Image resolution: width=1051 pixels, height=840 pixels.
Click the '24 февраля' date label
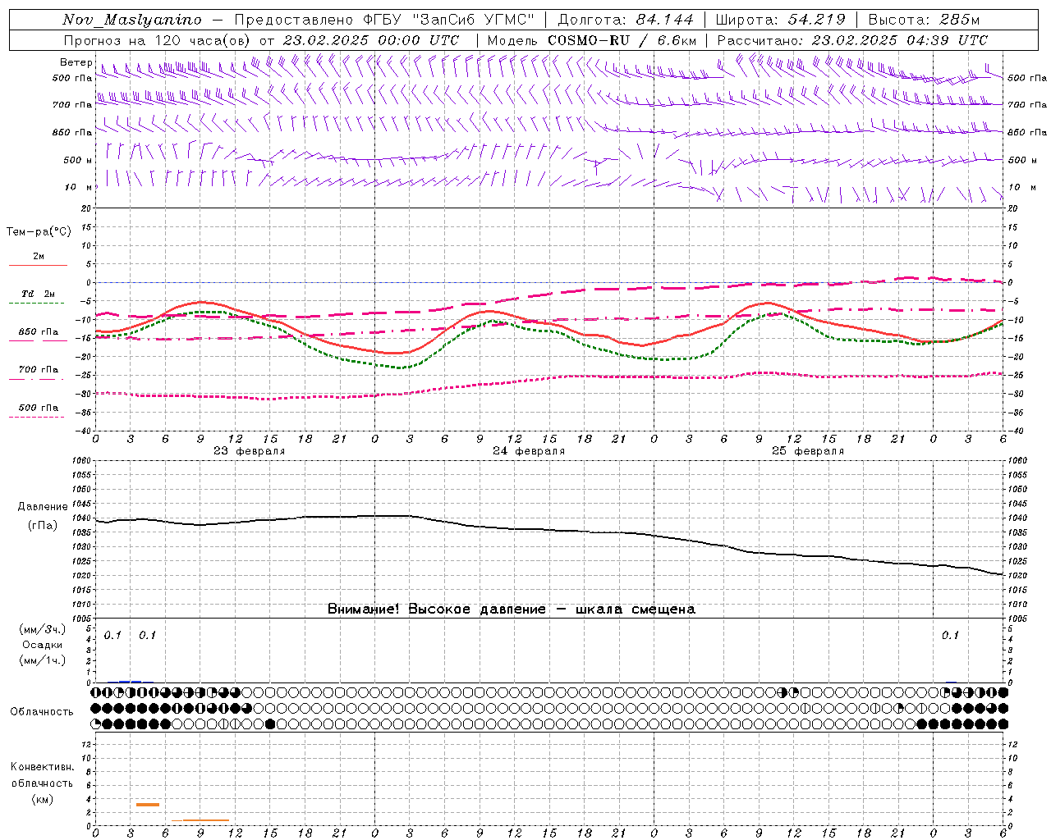529,451
